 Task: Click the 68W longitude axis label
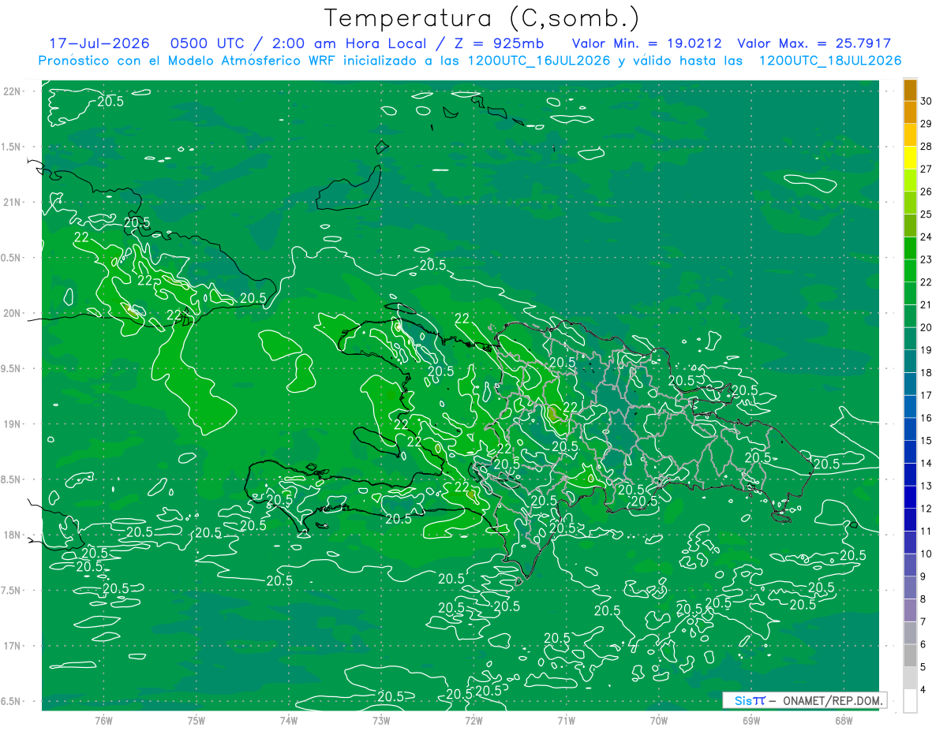pyautogui.click(x=843, y=720)
